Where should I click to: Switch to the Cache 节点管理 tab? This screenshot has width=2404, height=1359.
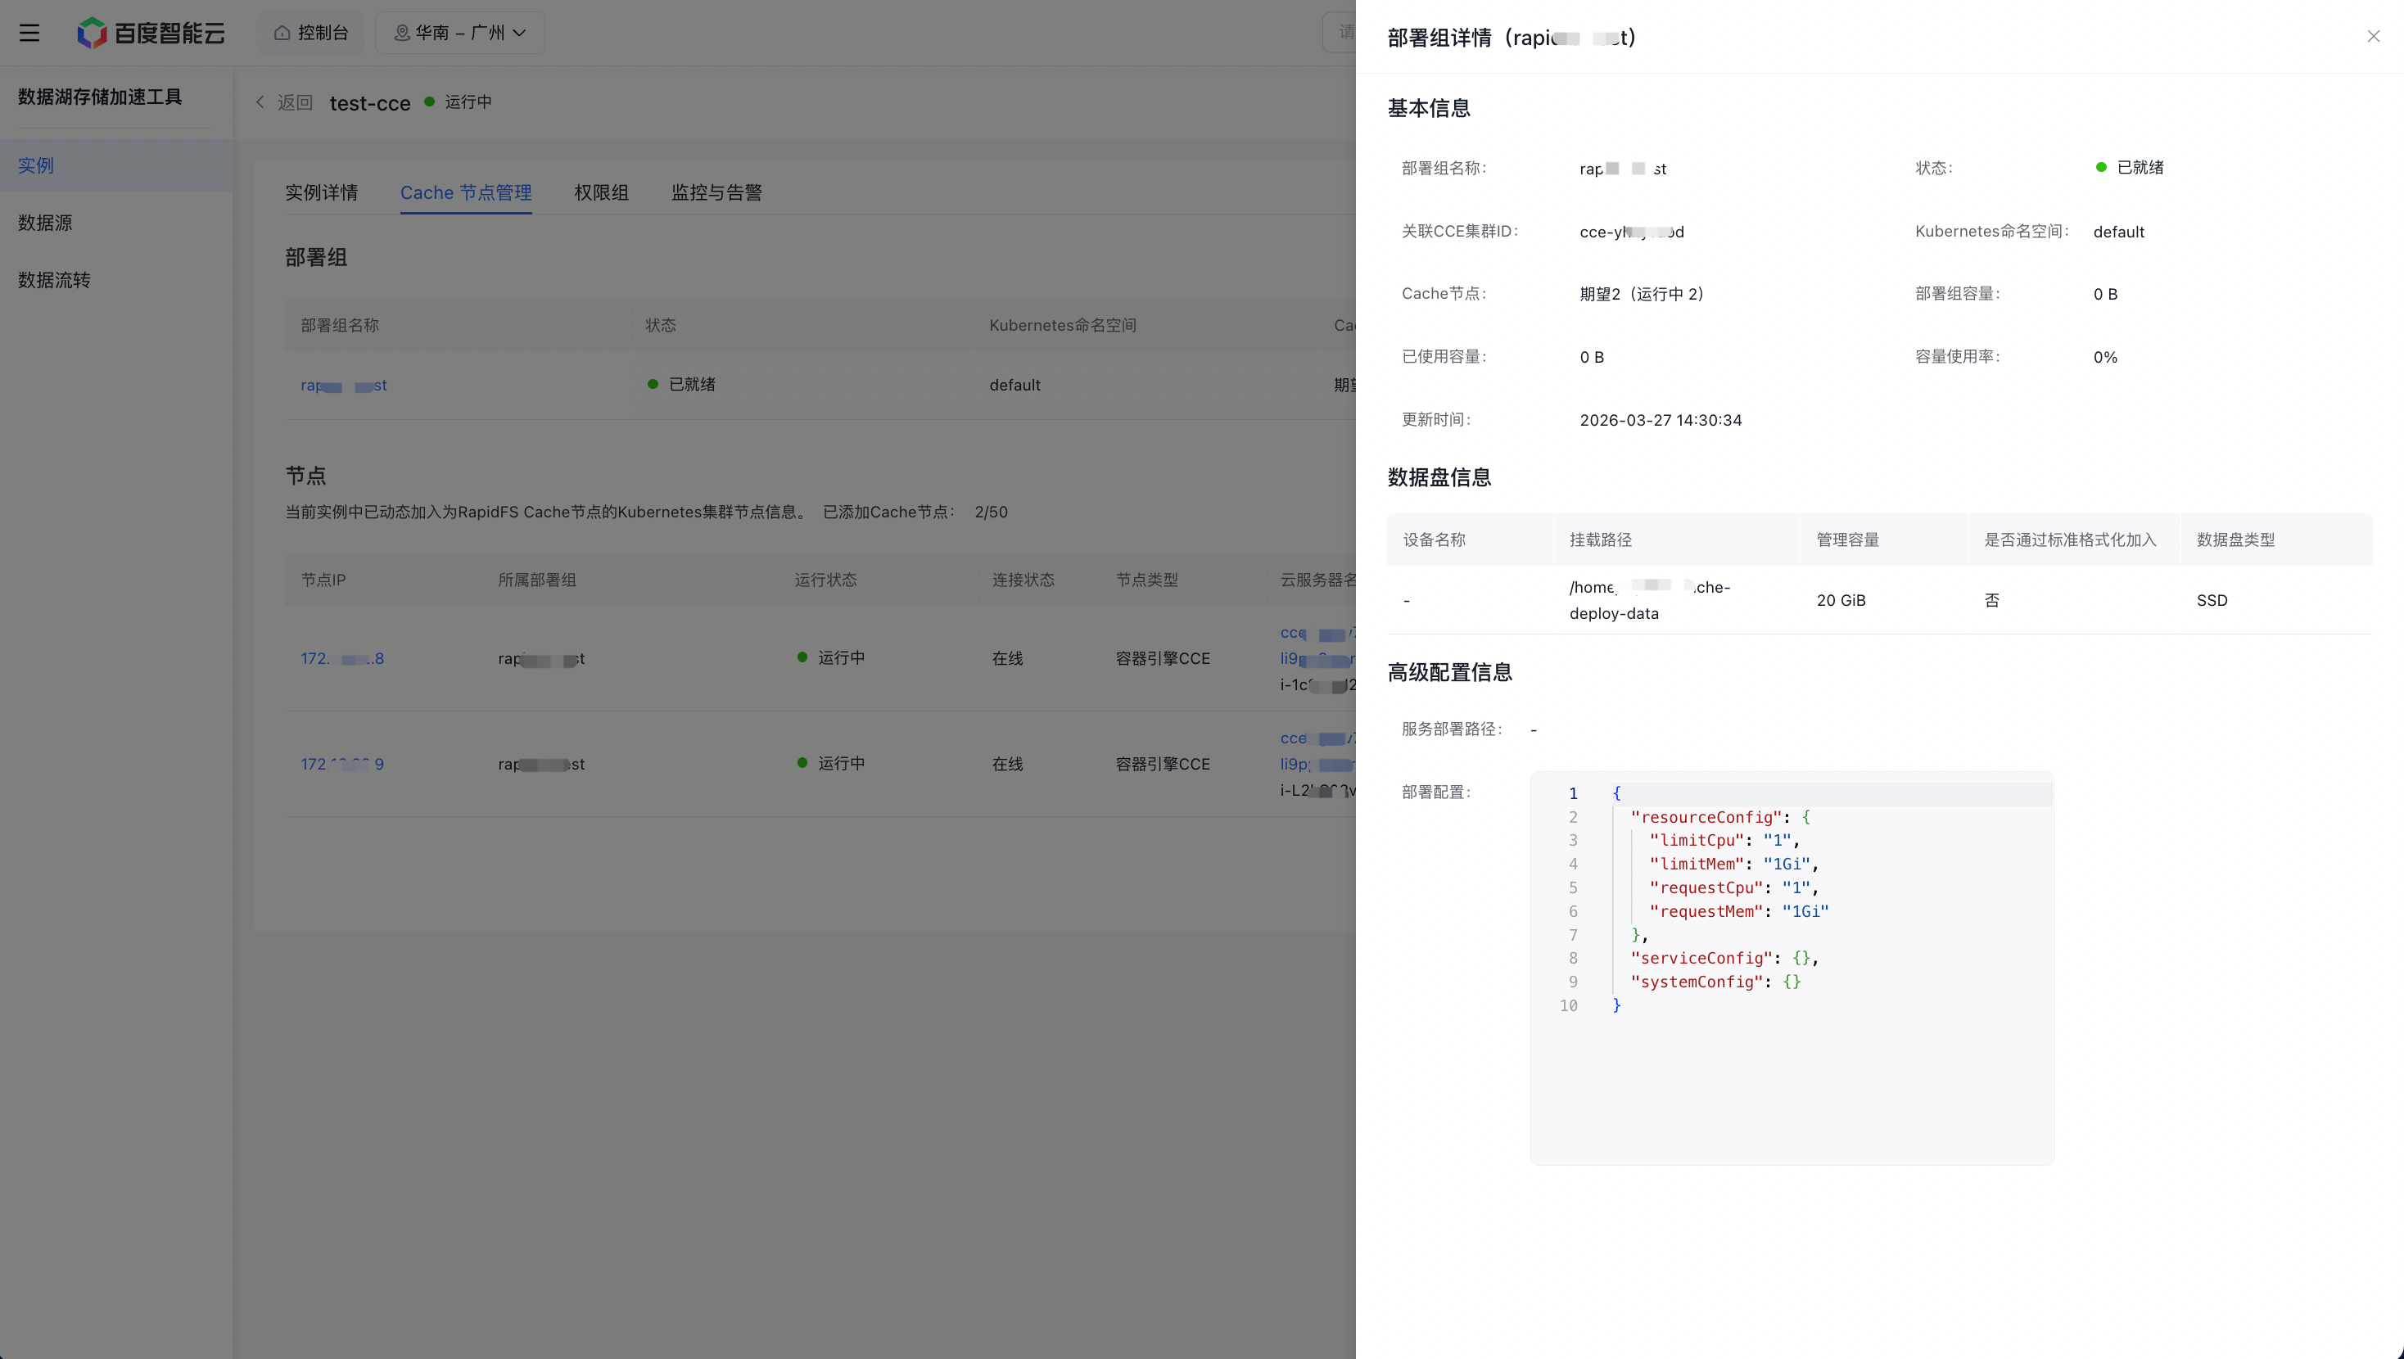(466, 192)
